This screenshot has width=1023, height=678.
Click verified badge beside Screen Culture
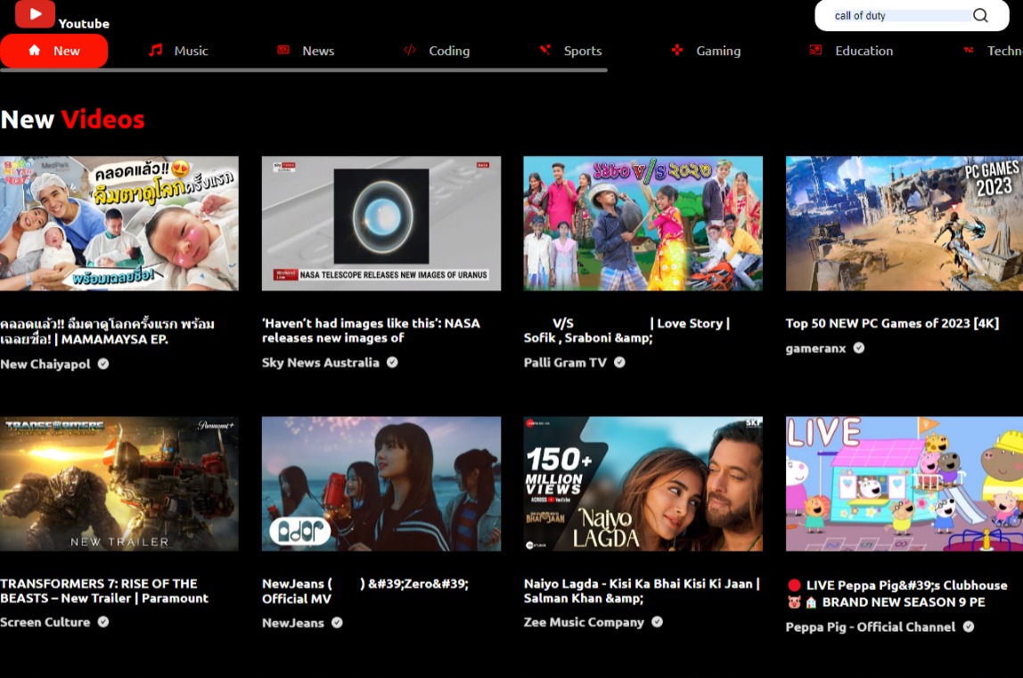[103, 622]
